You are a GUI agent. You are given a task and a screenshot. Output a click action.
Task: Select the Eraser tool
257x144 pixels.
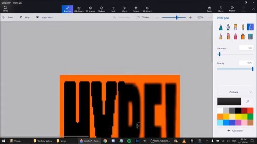[228, 36]
